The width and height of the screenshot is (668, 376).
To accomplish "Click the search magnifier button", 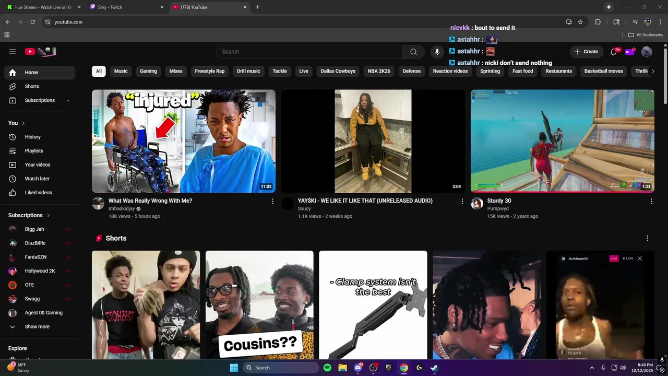I will click(413, 52).
